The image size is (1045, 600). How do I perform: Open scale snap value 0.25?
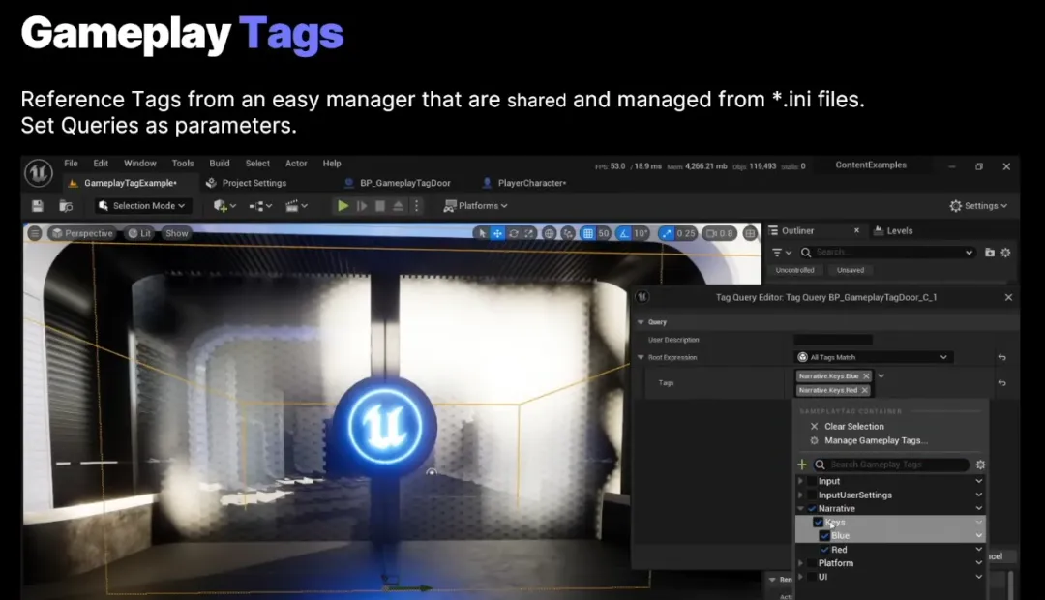coord(686,233)
